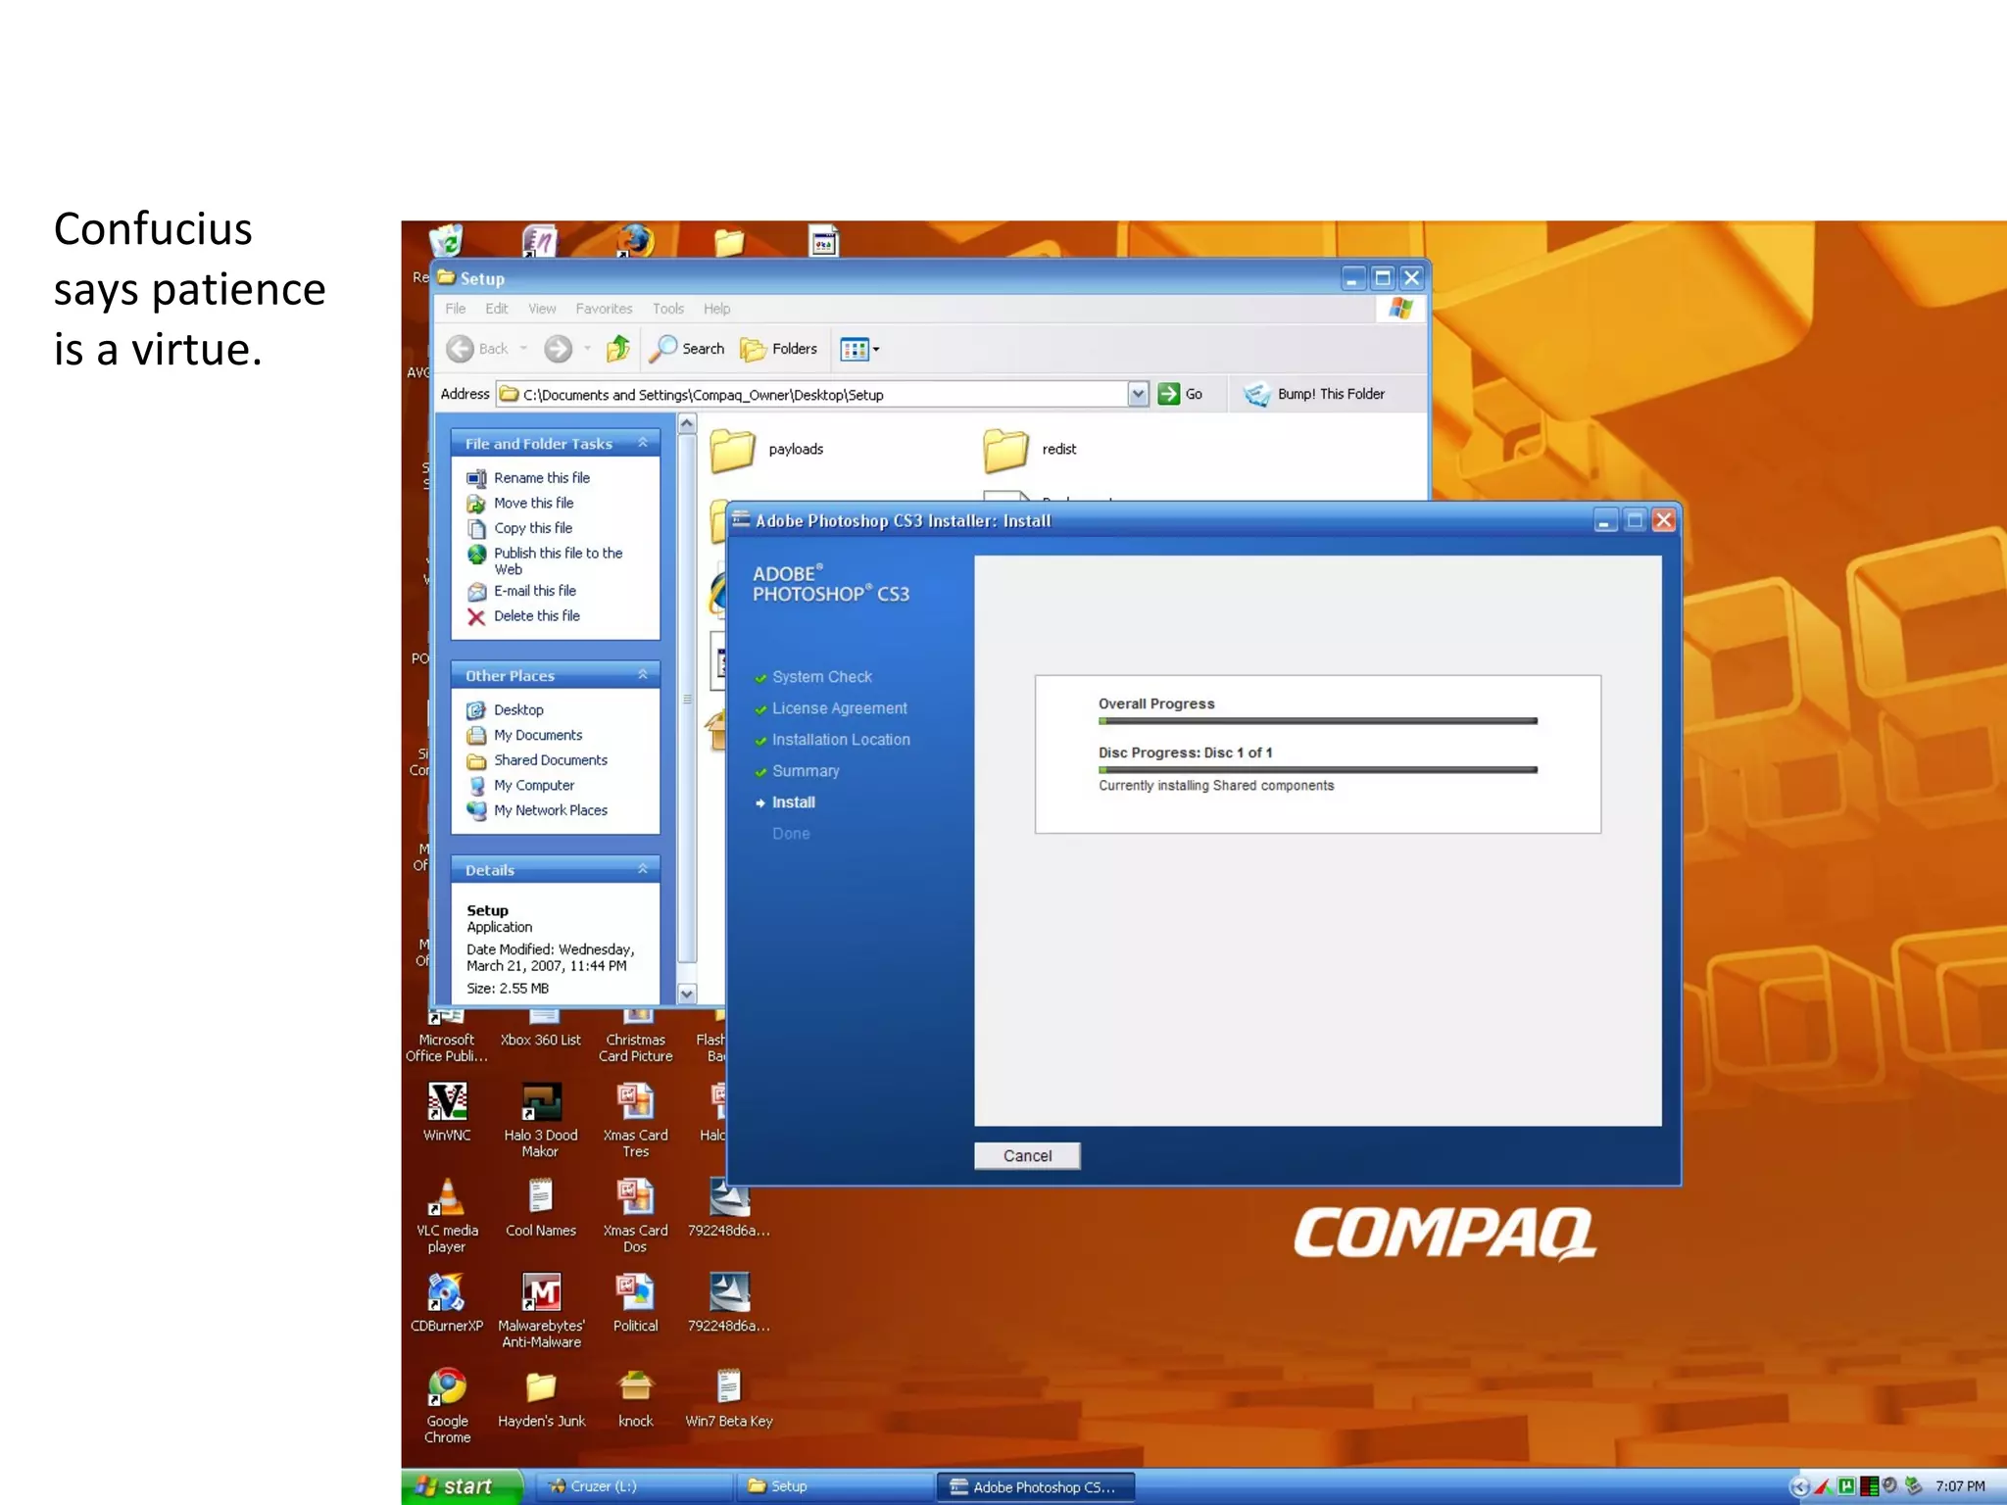2007x1505 pixels.
Task: Click the Go button beside address bar
Action: pyautogui.click(x=1181, y=394)
